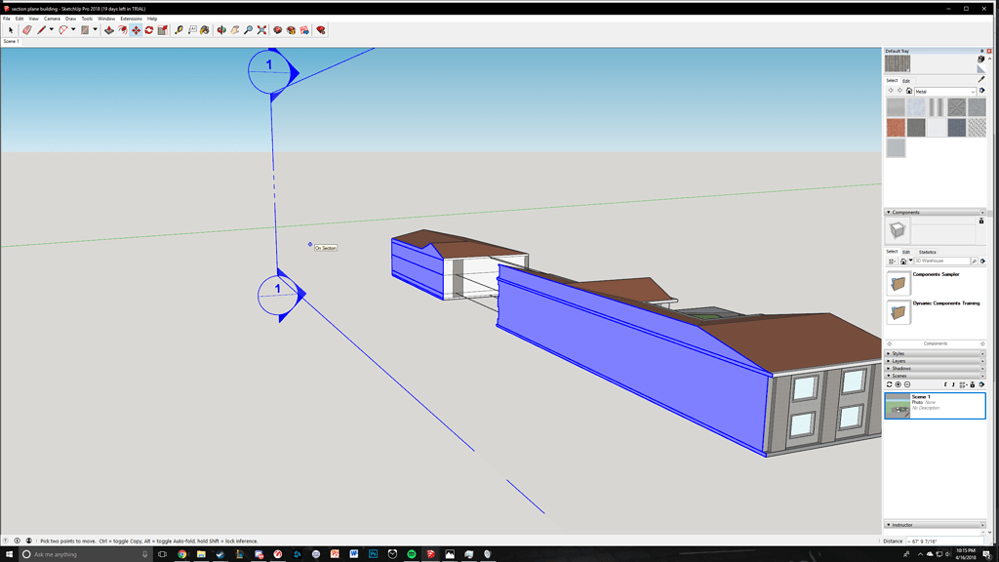Switch to the Statistics tab in Components
999x562 pixels.
tap(927, 252)
